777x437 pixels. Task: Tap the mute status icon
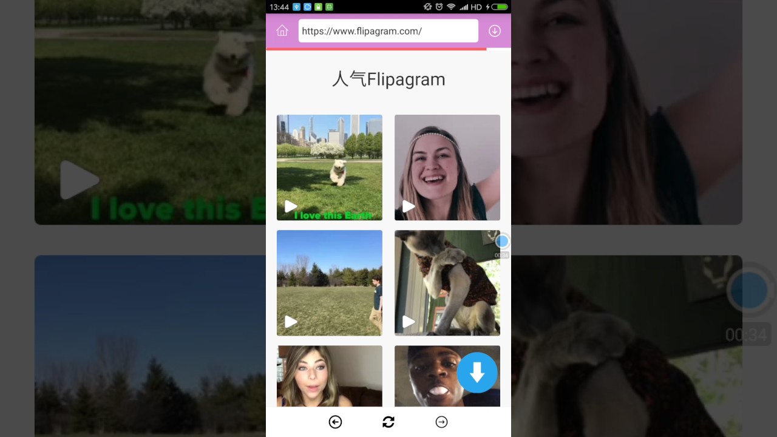[427, 7]
